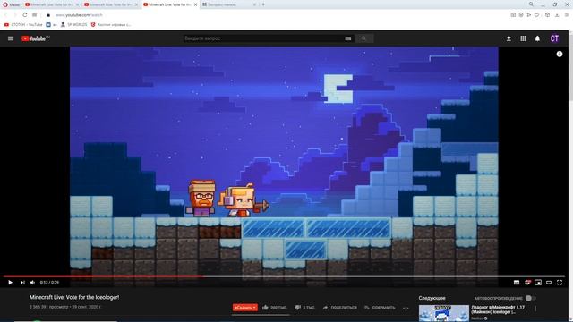
Task: Open a new browser tab
Action: pos(263,4)
